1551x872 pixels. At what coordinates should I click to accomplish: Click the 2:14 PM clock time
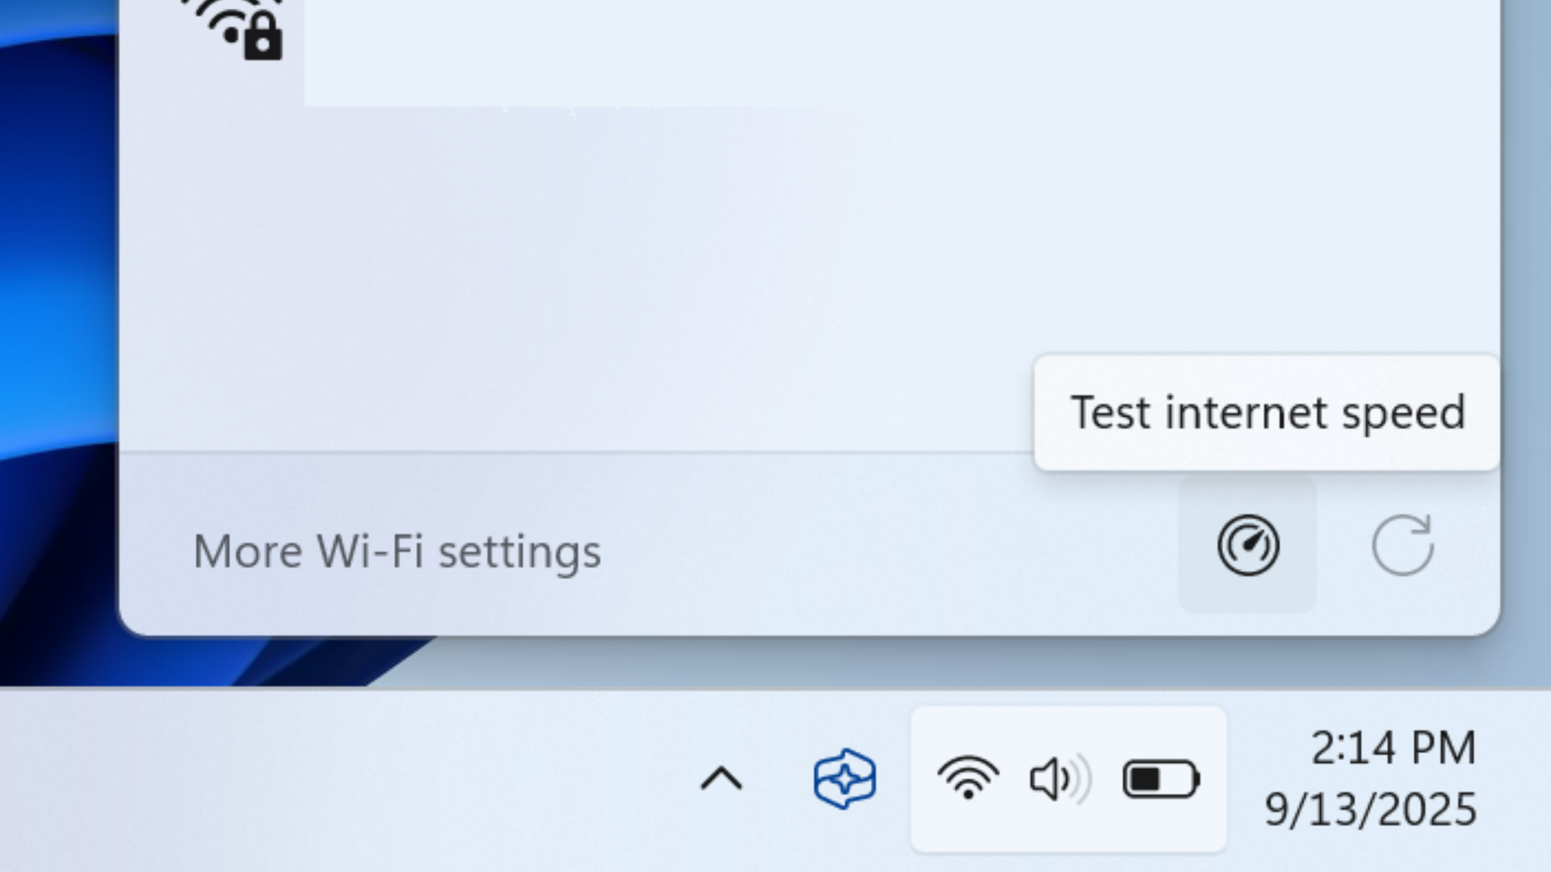pyautogui.click(x=1393, y=748)
